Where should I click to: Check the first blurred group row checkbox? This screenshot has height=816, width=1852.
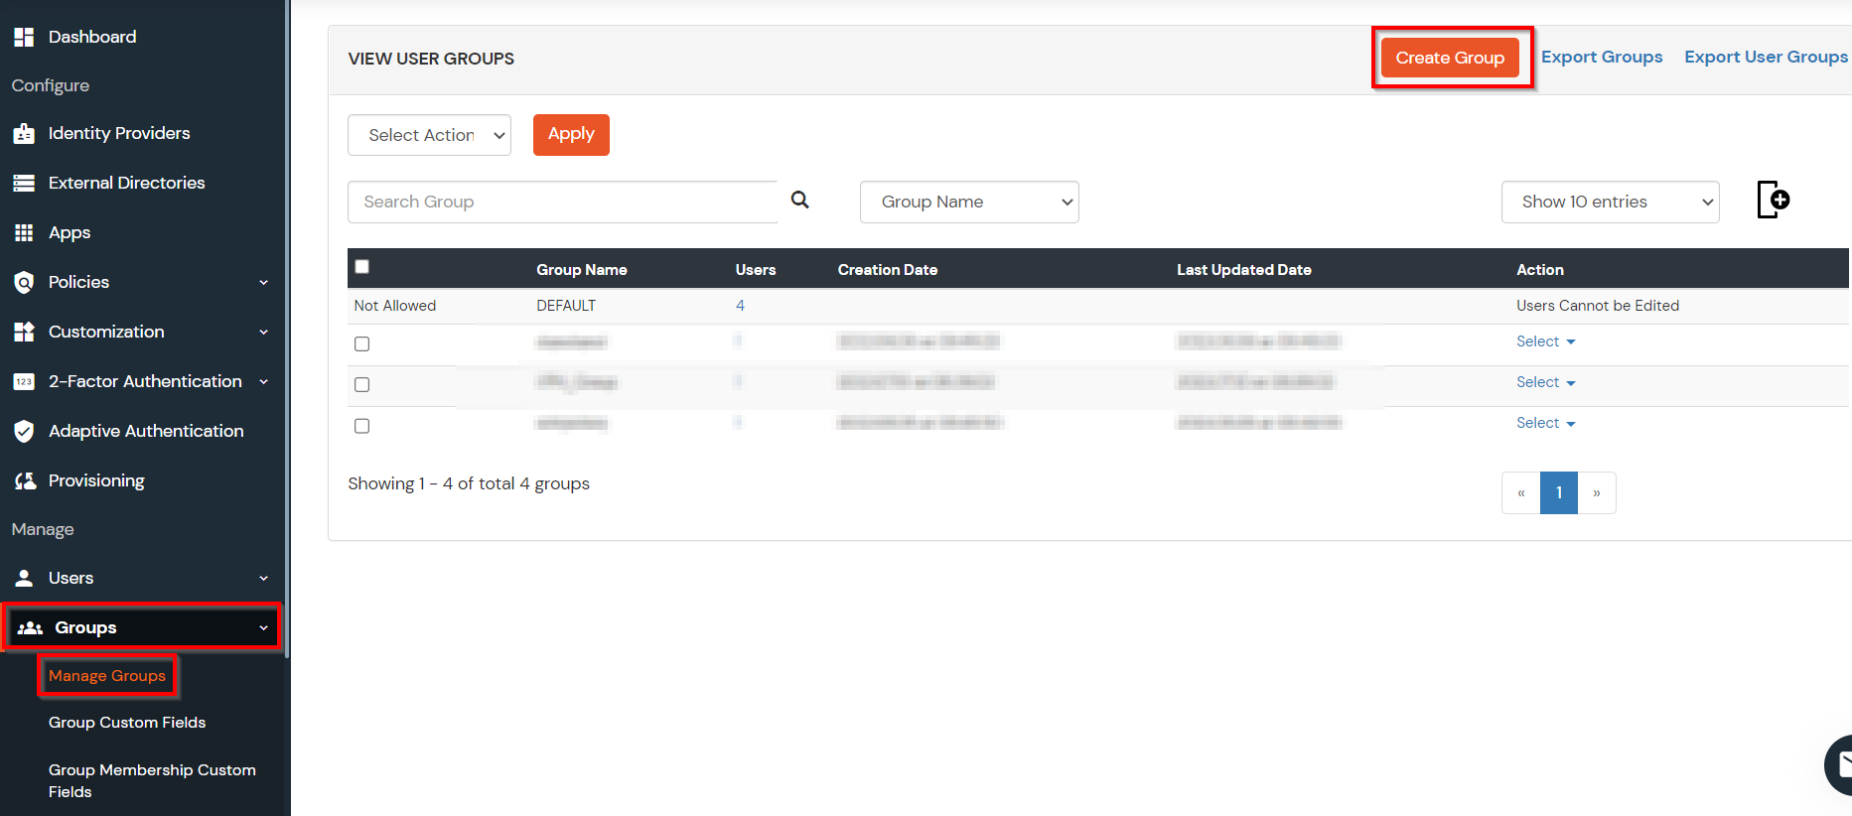(361, 343)
